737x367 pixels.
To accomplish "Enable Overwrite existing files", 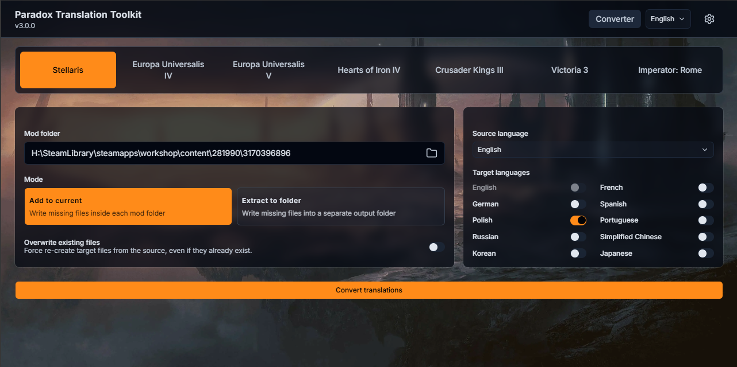I will [x=435, y=247].
